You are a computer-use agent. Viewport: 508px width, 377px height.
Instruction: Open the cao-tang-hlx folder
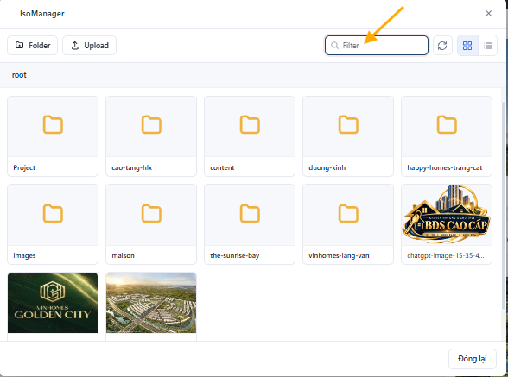tap(151, 136)
